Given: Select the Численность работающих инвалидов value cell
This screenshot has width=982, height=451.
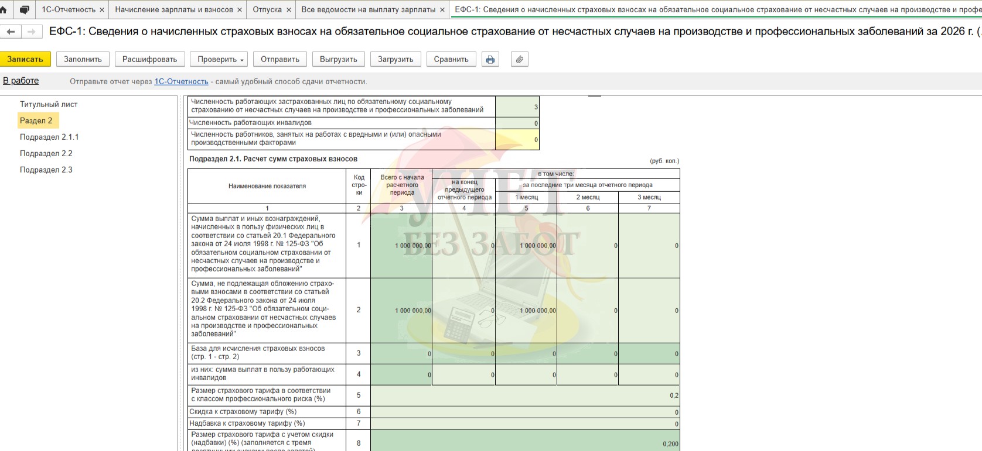Looking at the screenshot, I should (x=517, y=123).
